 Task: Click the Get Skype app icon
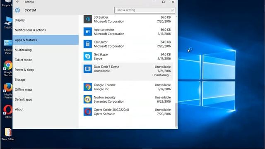(87, 56)
